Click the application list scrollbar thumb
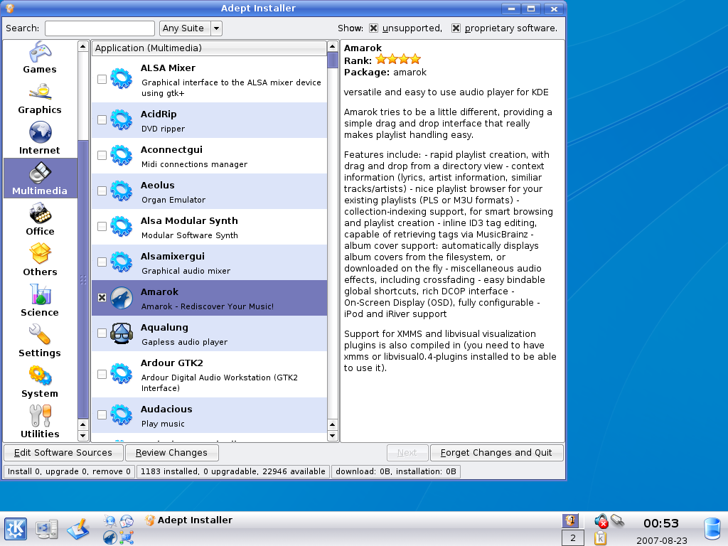 click(333, 60)
